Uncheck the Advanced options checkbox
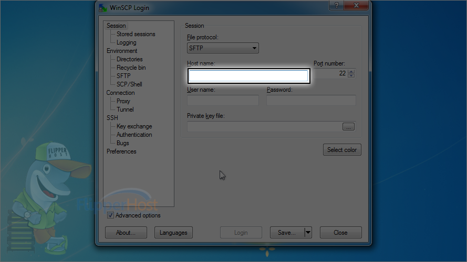 pyautogui.click(x=110, y=215)
